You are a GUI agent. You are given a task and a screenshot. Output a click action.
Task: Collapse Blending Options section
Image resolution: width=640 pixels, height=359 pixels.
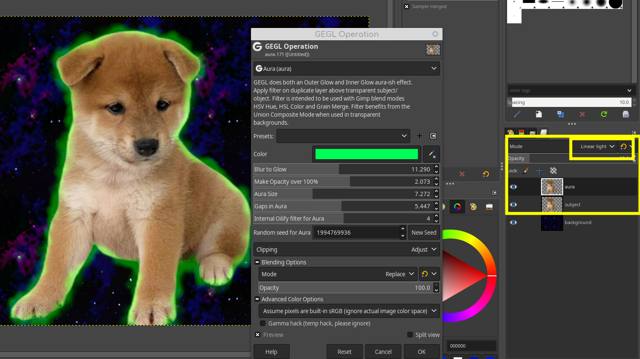coord(257,262)
